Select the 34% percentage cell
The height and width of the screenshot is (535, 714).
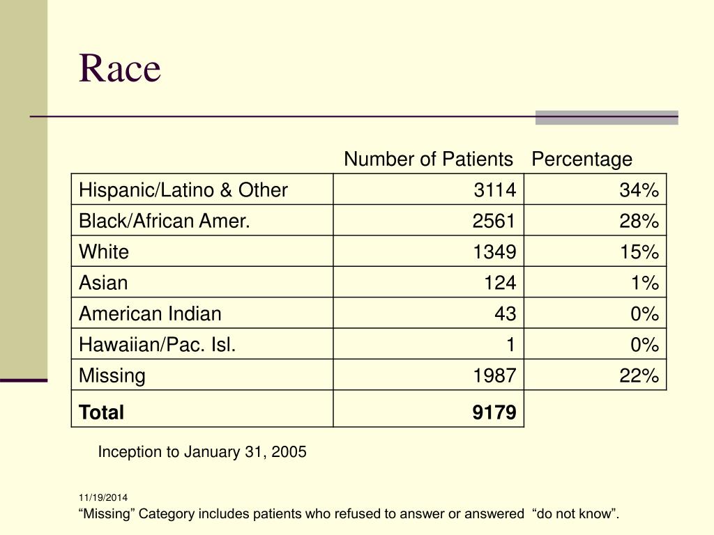pyautogui.click(x=595, y=189)
